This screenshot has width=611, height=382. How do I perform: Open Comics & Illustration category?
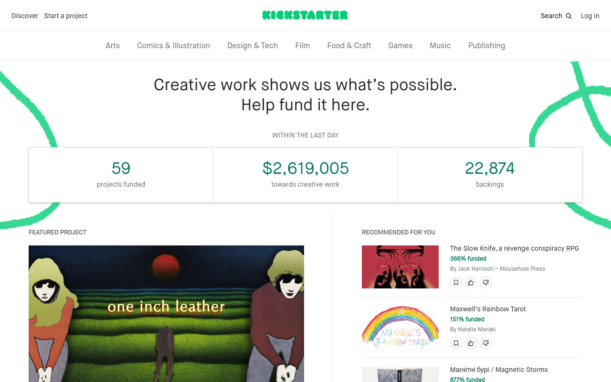173,46
